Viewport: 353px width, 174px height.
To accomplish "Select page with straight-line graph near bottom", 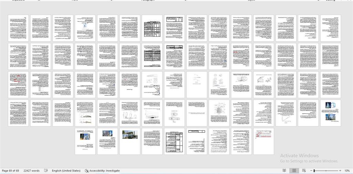I will [x=286, y=113].
